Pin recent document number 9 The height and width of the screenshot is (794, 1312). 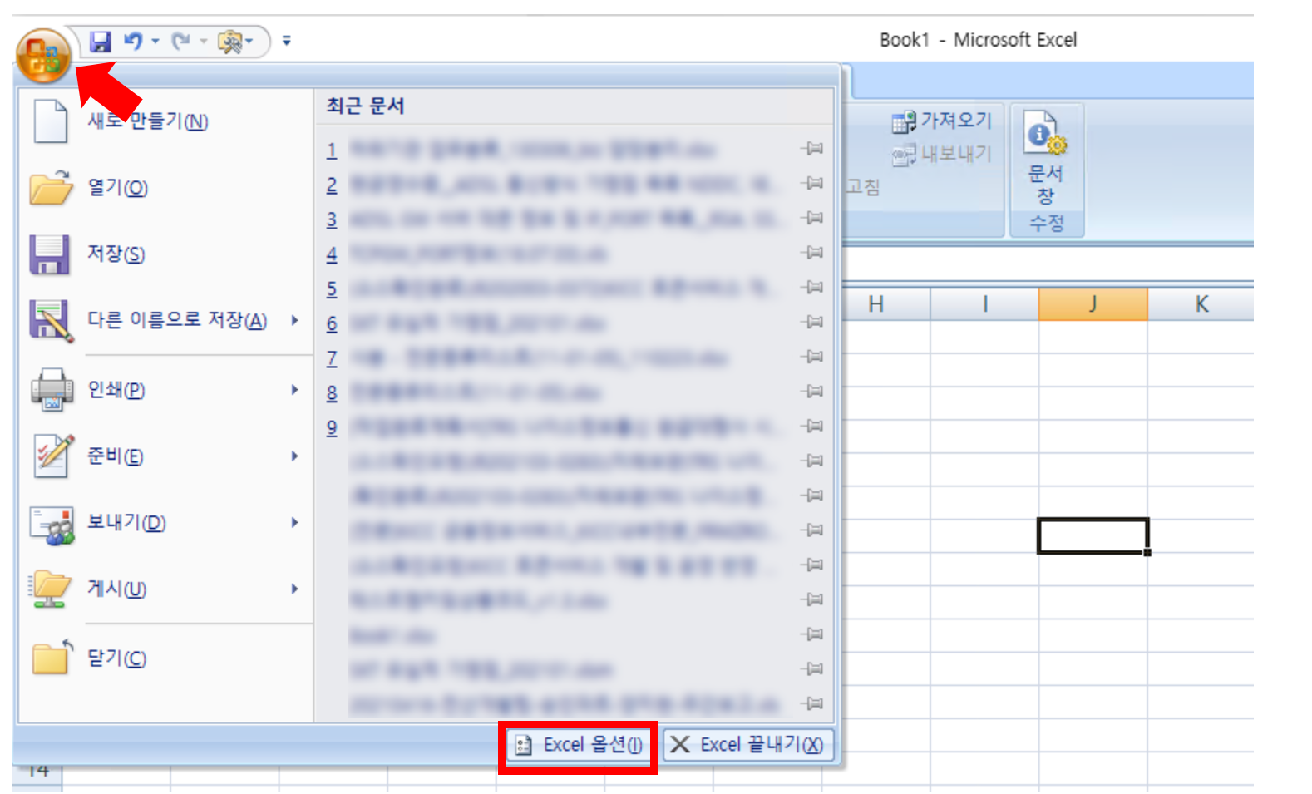tap(812, 427)
